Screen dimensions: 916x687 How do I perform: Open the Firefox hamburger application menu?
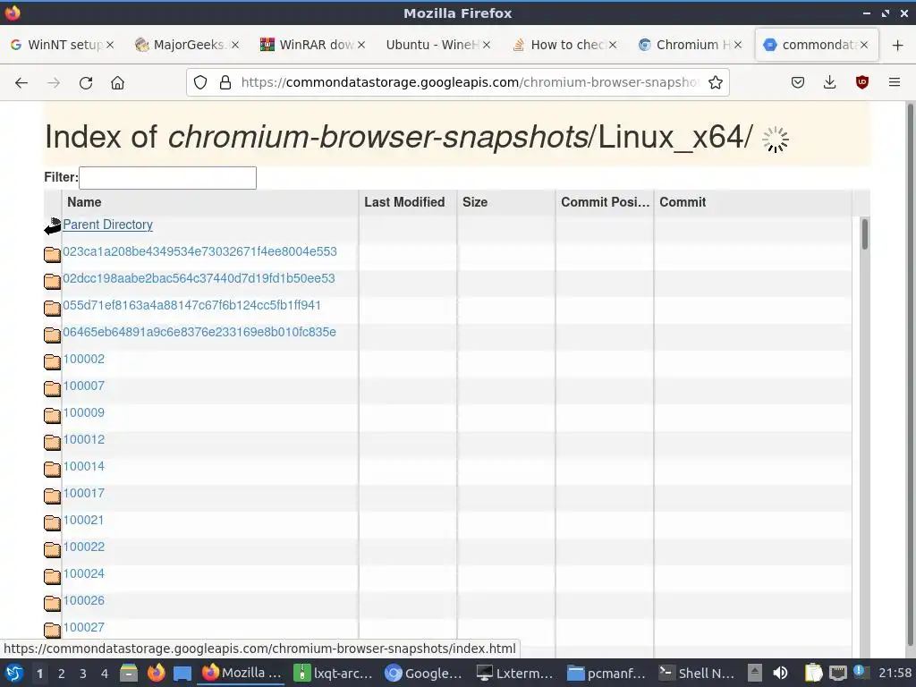[895, 82]
